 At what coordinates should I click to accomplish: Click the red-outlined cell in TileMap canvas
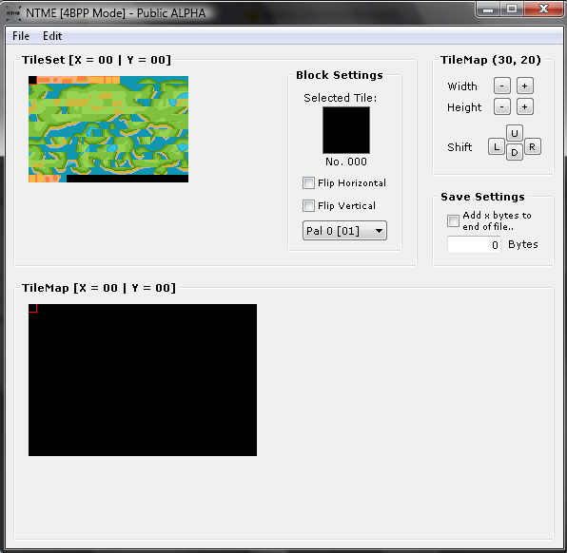(x=32, y=308)
